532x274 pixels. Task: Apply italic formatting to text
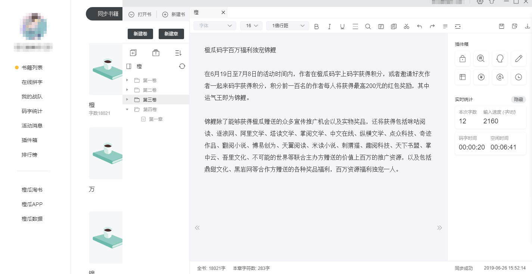pyautogui.click(x=329, y=26)
